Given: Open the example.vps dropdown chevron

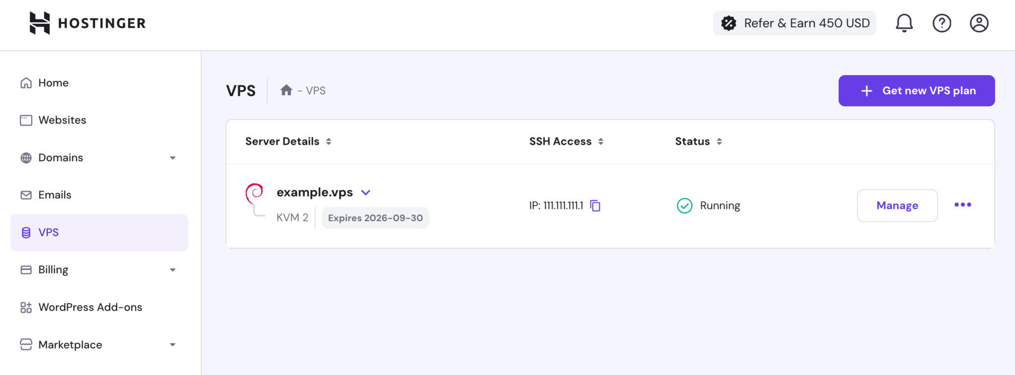Looking at the screenshot, I should tap(366, 192).
